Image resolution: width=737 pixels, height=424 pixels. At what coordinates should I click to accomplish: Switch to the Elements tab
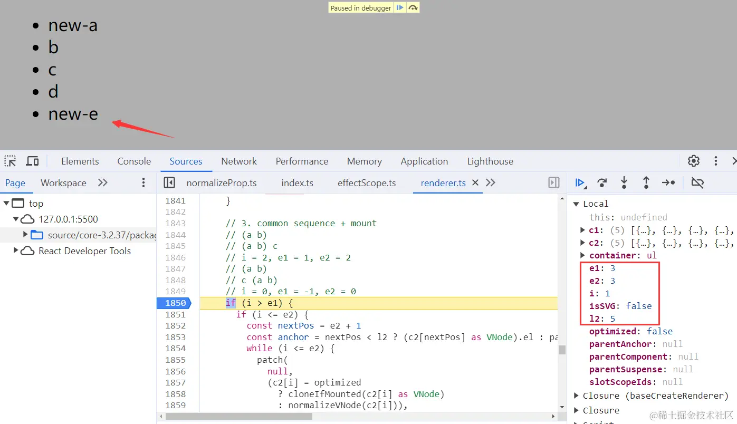pyautogui.click(x=80, y=161)
